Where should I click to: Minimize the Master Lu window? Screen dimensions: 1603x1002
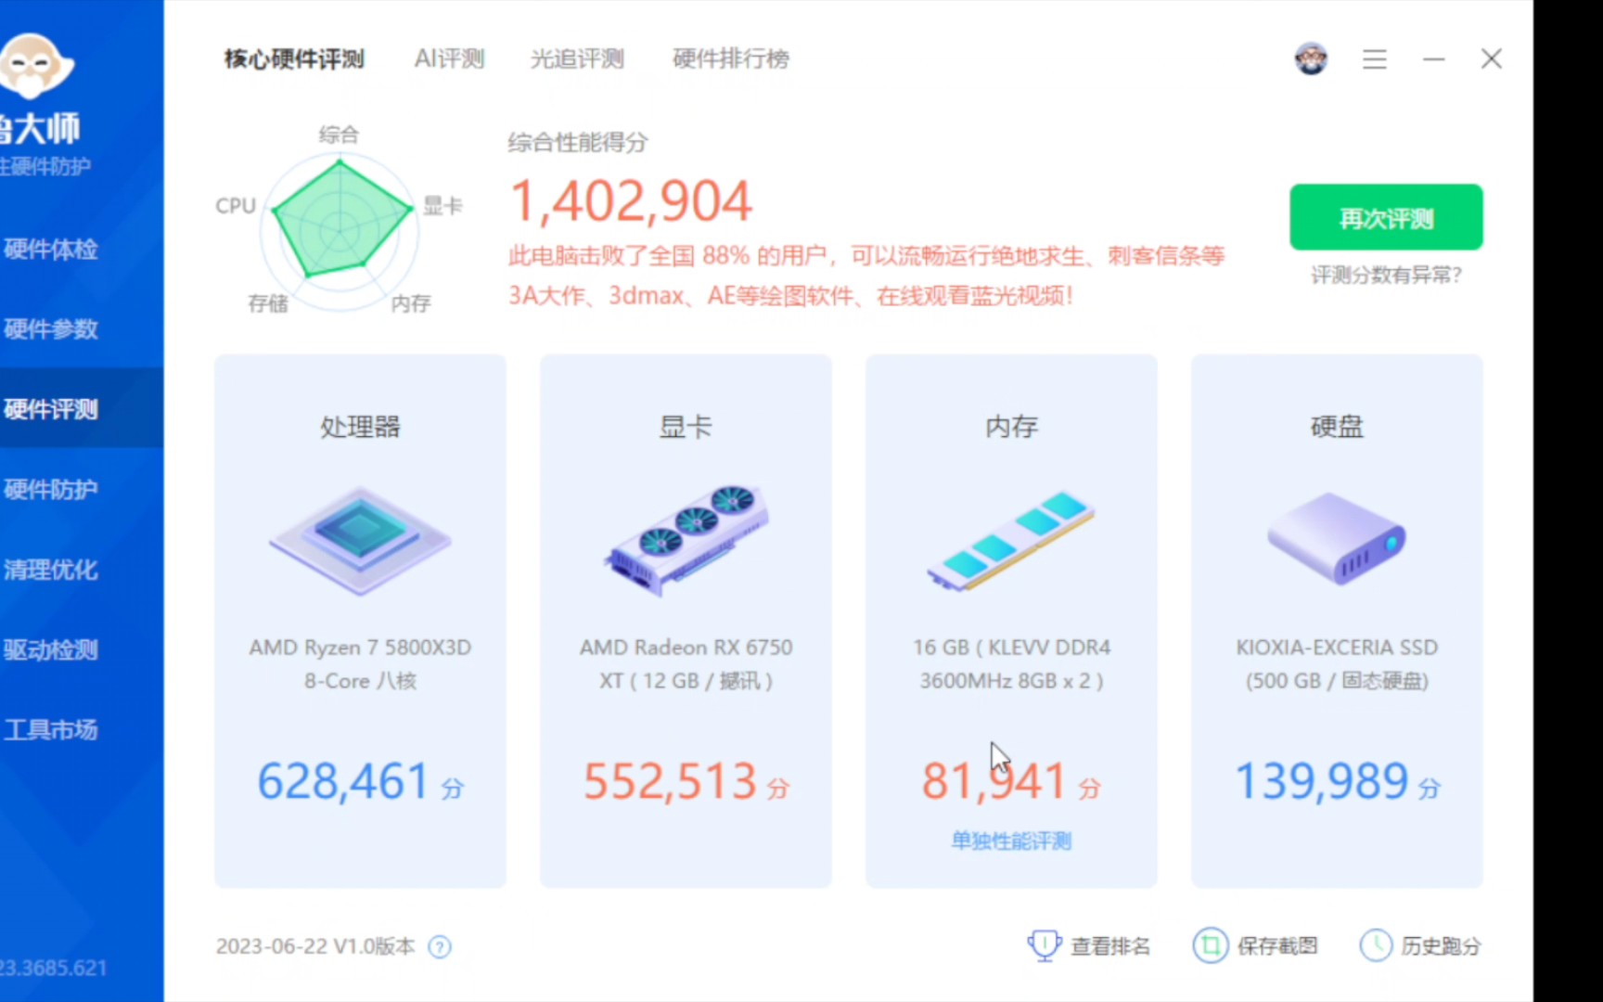[x=1434, y=59]
